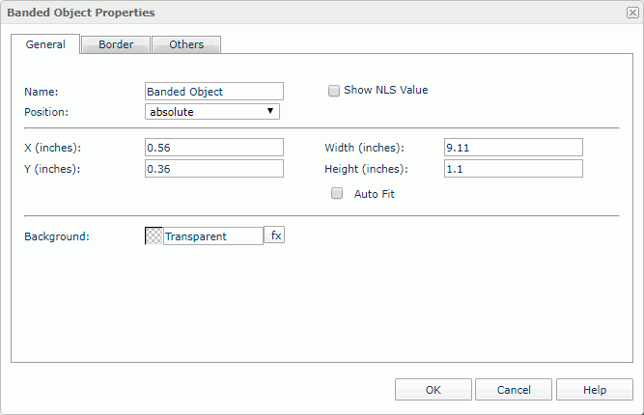
Task: Toggle the Auto Fit checkbox
Action: (337, 193)
